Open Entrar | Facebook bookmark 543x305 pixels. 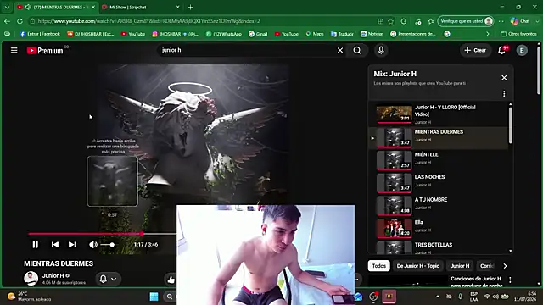[40, 34]
